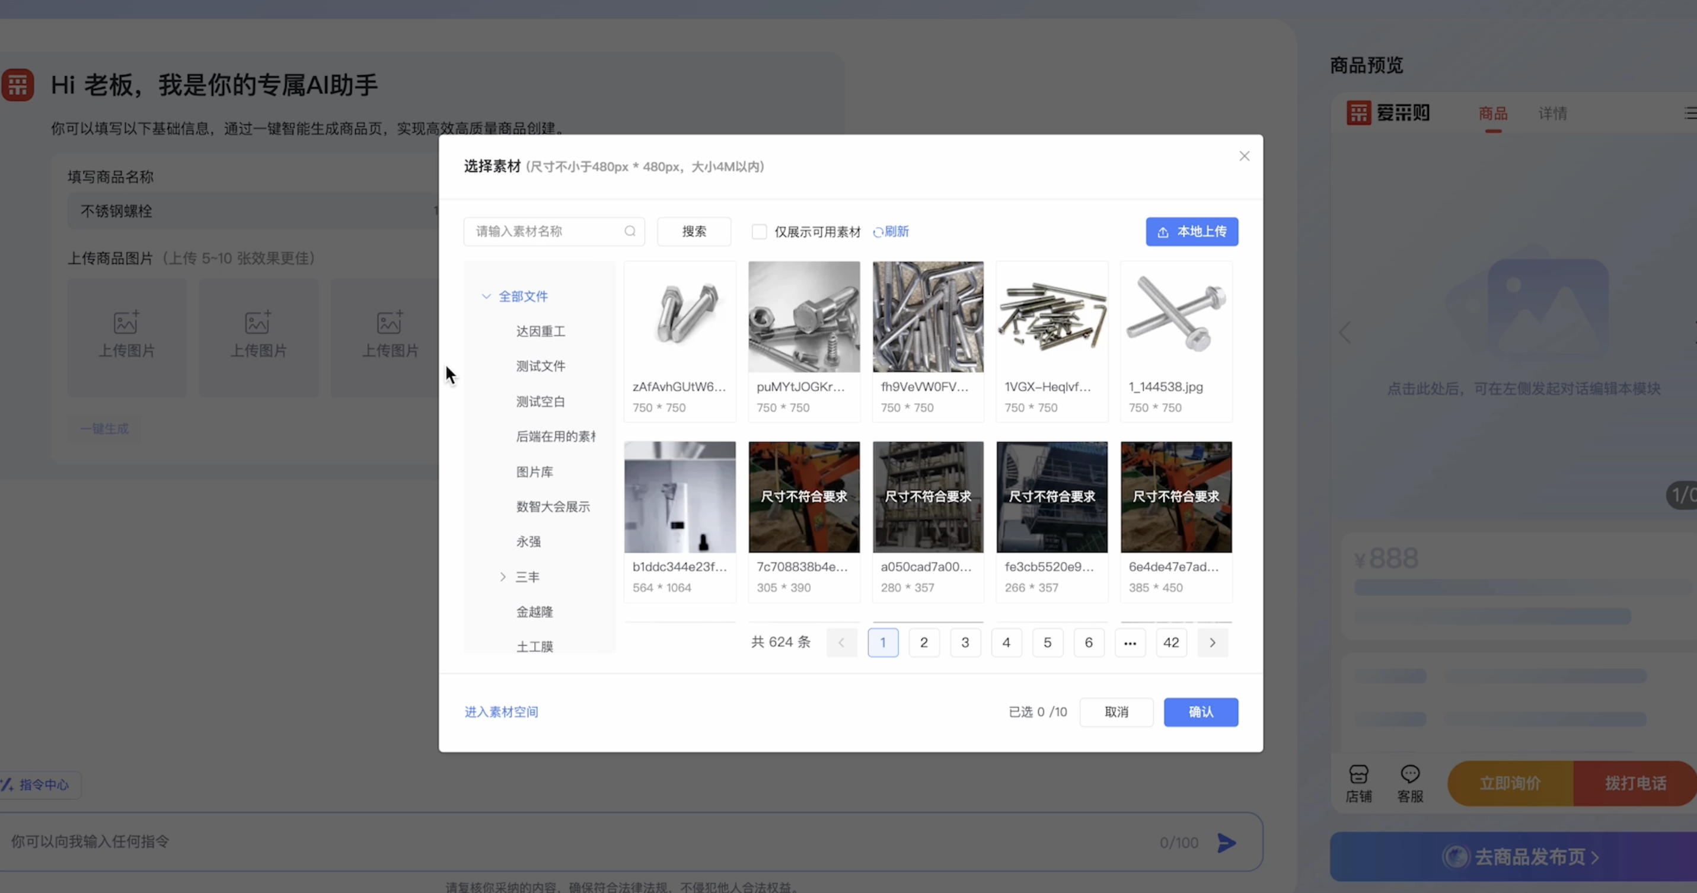Expand the 三丰 folder
Screen dimensions: 1697x893
(x=503, y=577)
